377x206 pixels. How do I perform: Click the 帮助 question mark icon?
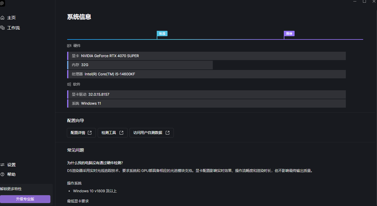2,174
